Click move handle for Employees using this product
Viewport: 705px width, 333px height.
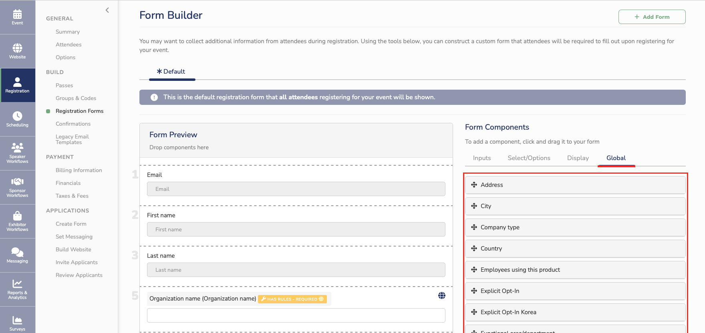(474, 269)
